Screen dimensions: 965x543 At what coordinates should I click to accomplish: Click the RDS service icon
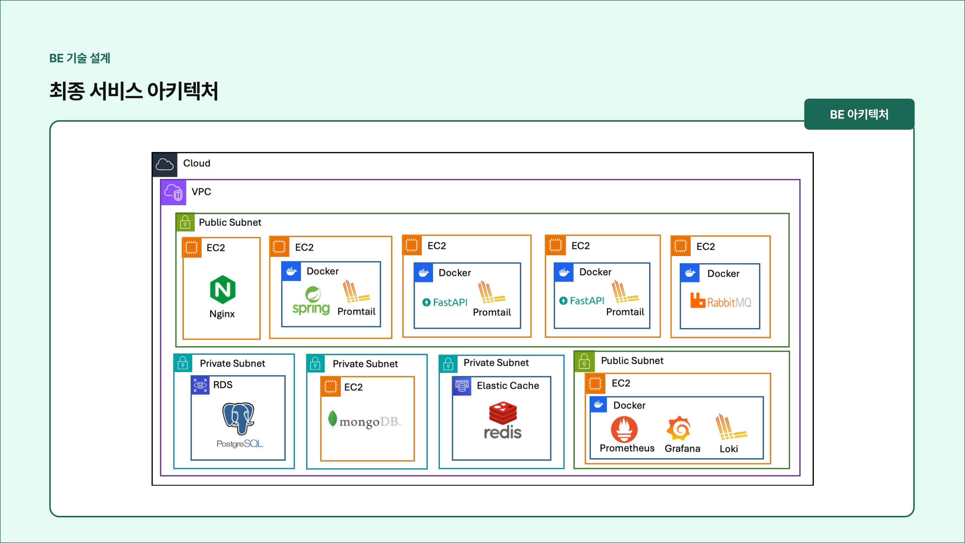click(x=200, y=385)
